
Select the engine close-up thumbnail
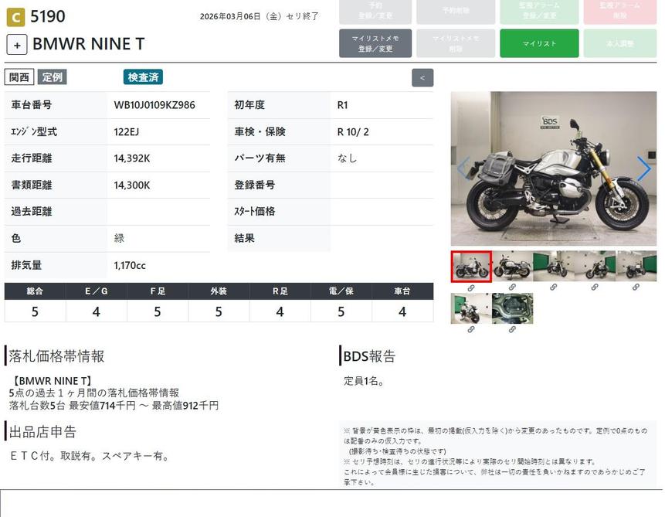pyautogui.click(x=512, y=308)
